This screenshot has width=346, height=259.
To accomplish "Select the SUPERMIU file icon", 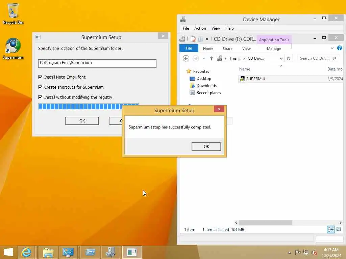I will tap(242, 79).
